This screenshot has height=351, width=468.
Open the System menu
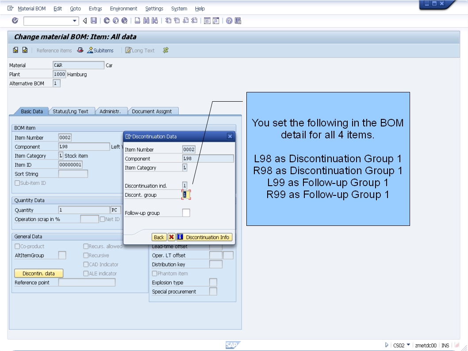pyautogui.click(x=179, y=9)
